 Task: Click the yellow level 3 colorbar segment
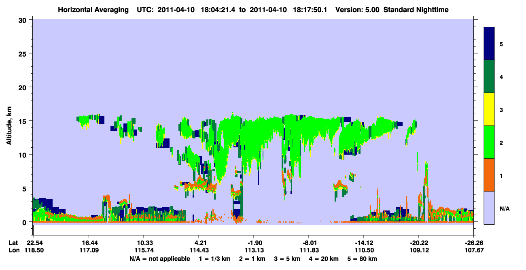(489, 109)
